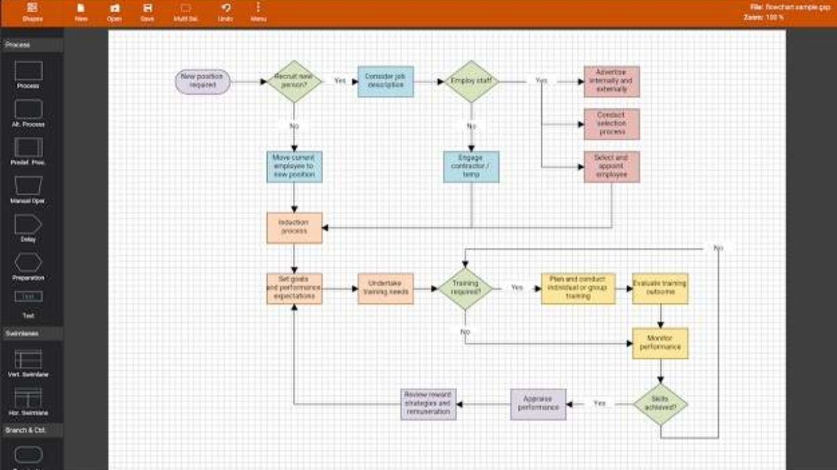Select 'Undertake training needs' box
The height and width of the screenshot is (470, 837).
coord(386,289)
